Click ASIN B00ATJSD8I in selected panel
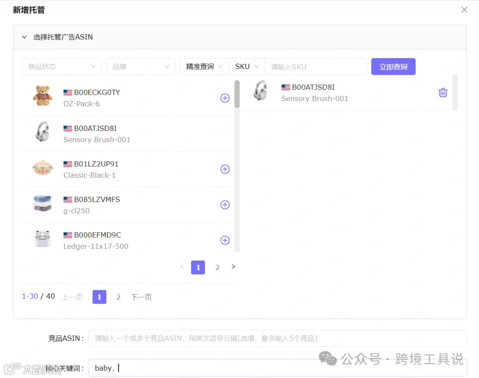479x378 pixels. [314, 87]
